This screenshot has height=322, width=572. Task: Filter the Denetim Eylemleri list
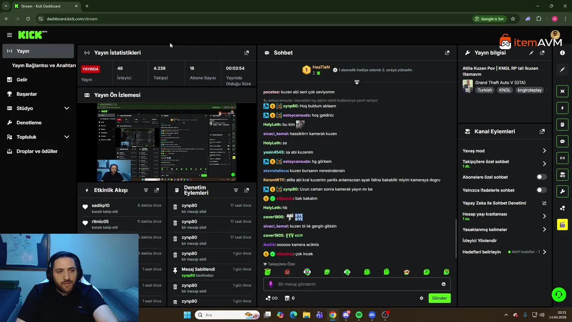pos(236,190)
